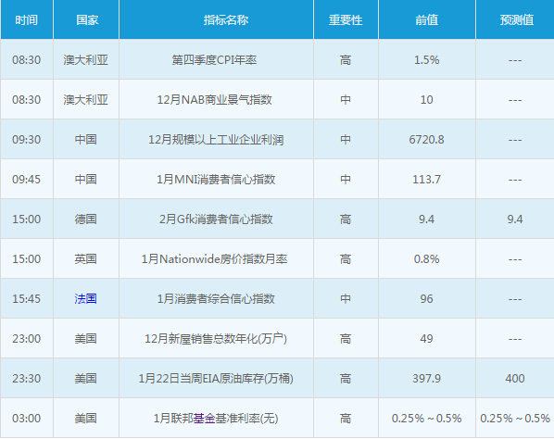Click the 法国 country link

85,299
